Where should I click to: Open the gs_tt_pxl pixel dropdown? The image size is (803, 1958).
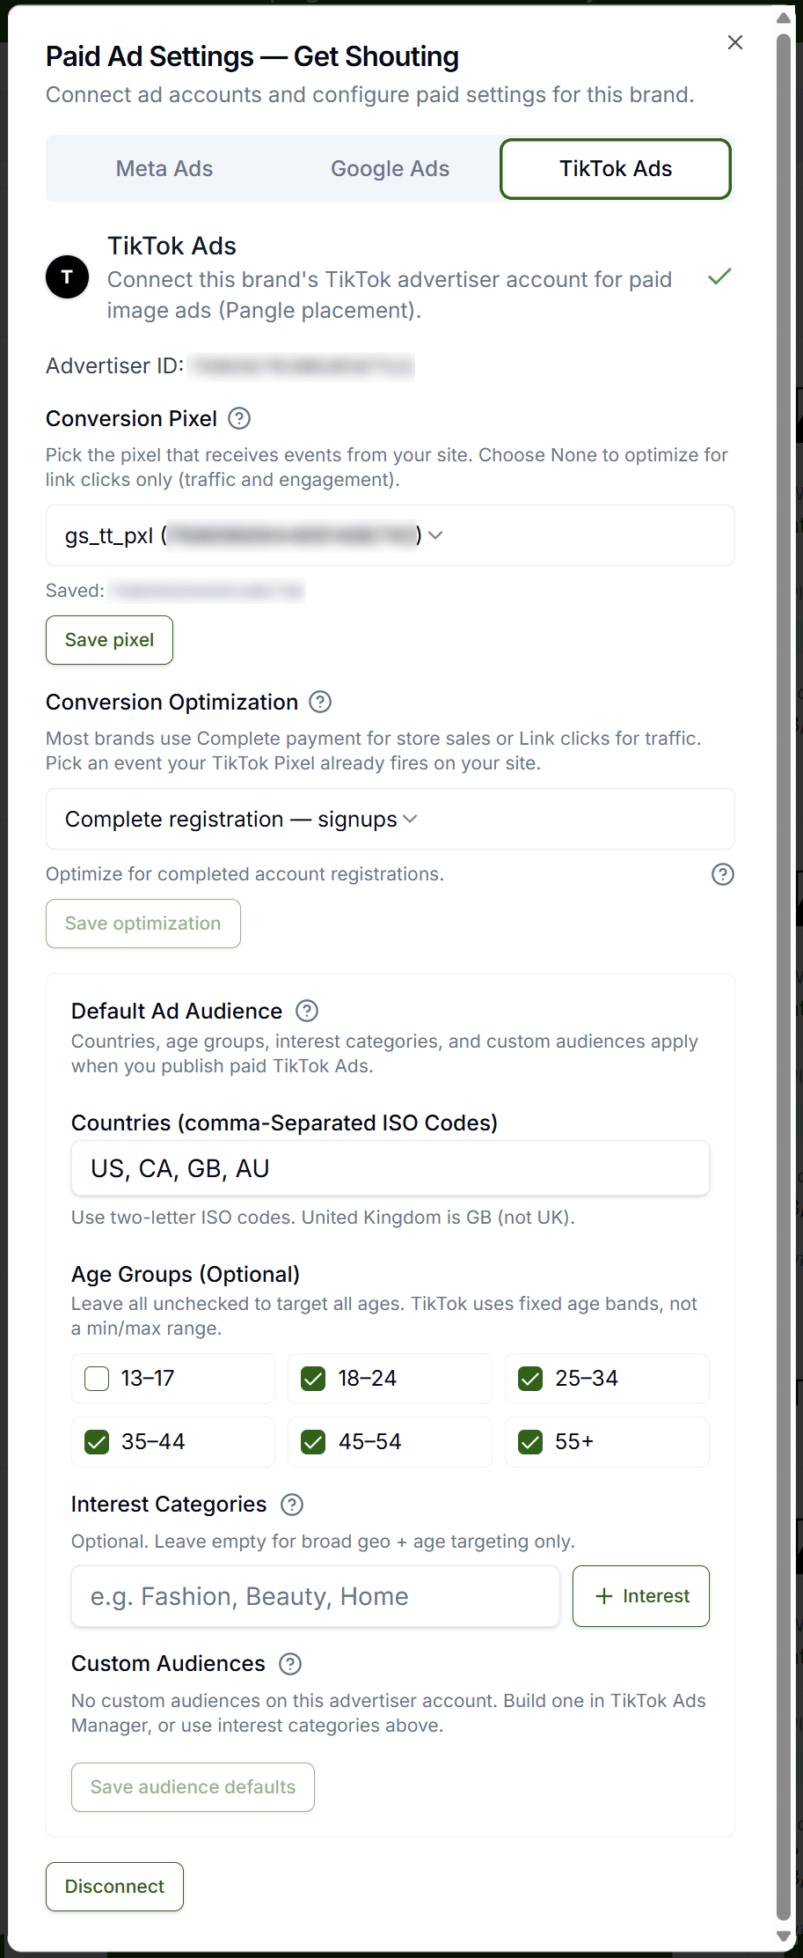[x=391, y=535]
